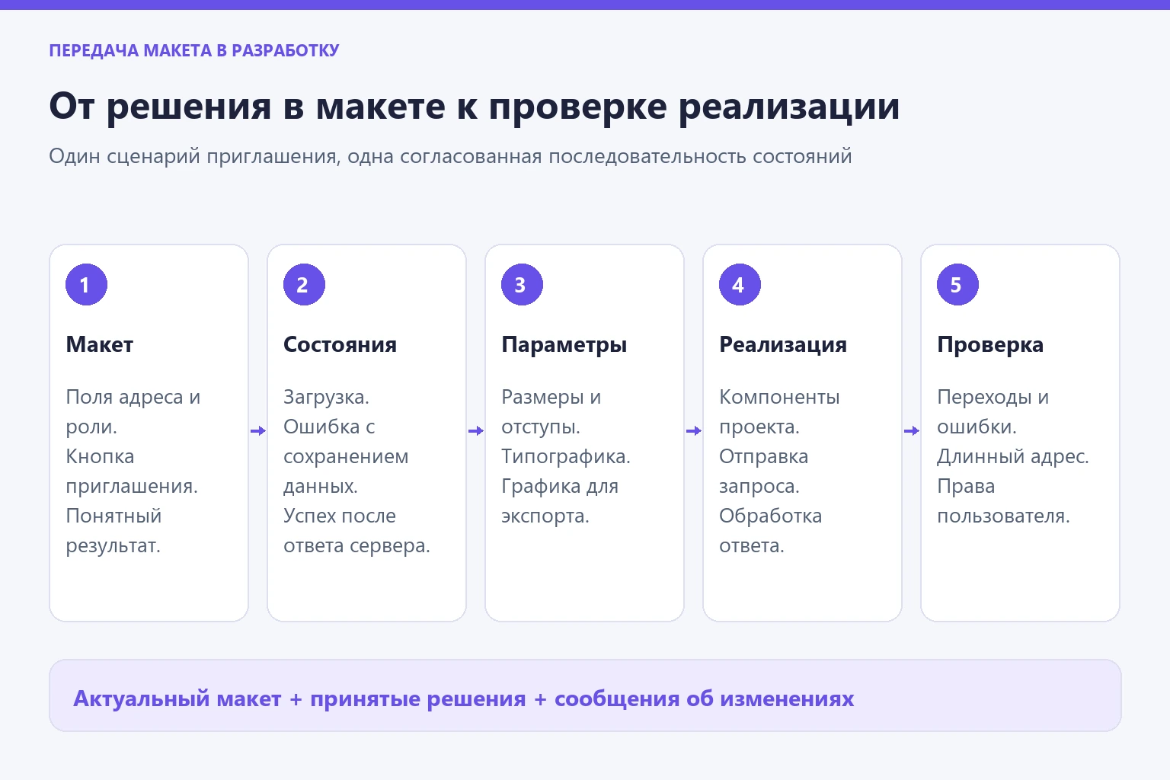Select the heading «Макет»
This screenshot has height=780, width=1170.
click(100, 345)
